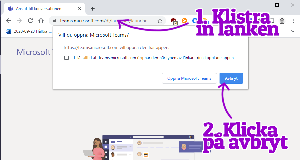
Task: Open Chrome three-dot menu
Action: tap(293, 21)
